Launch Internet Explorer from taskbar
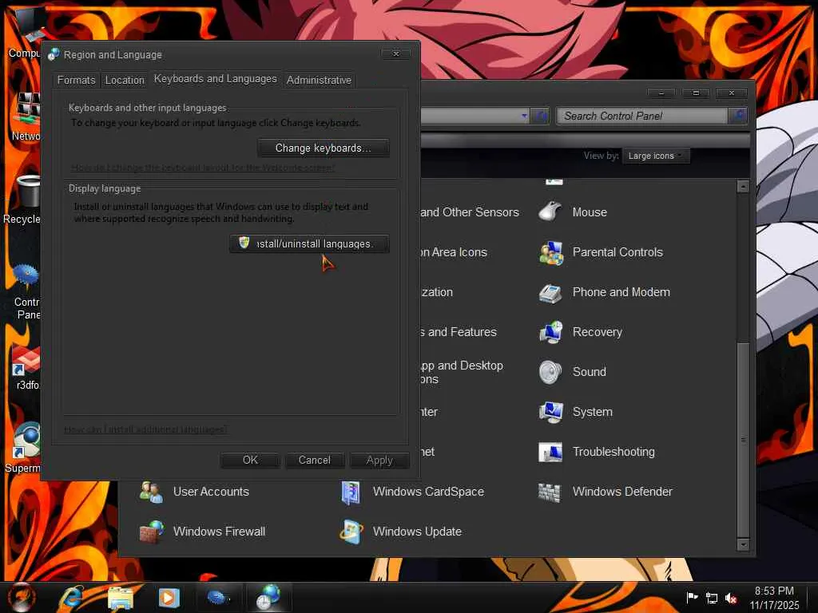 pyautogui.click(x=71, y=597)
